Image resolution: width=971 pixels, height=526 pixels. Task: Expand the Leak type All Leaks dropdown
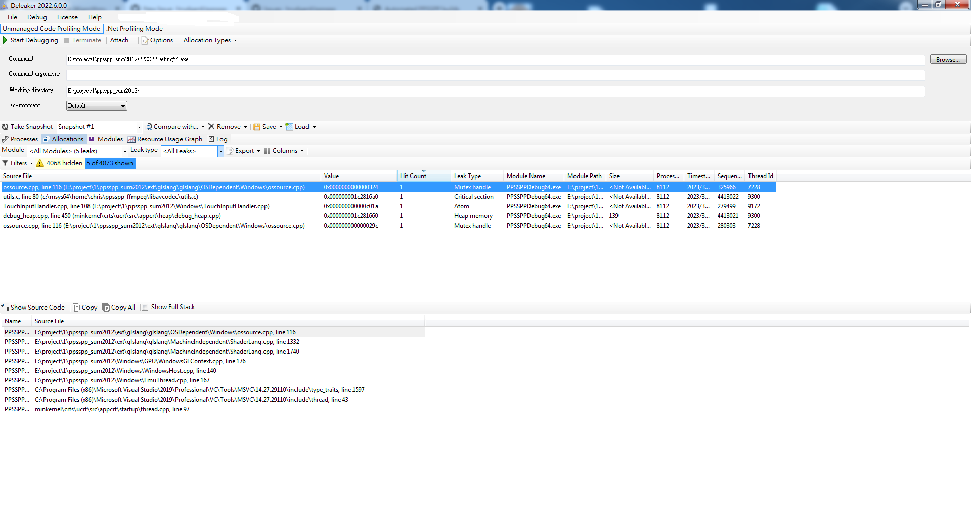coord(220,151)
